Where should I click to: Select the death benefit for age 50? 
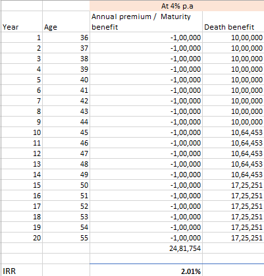pos(233,185)
